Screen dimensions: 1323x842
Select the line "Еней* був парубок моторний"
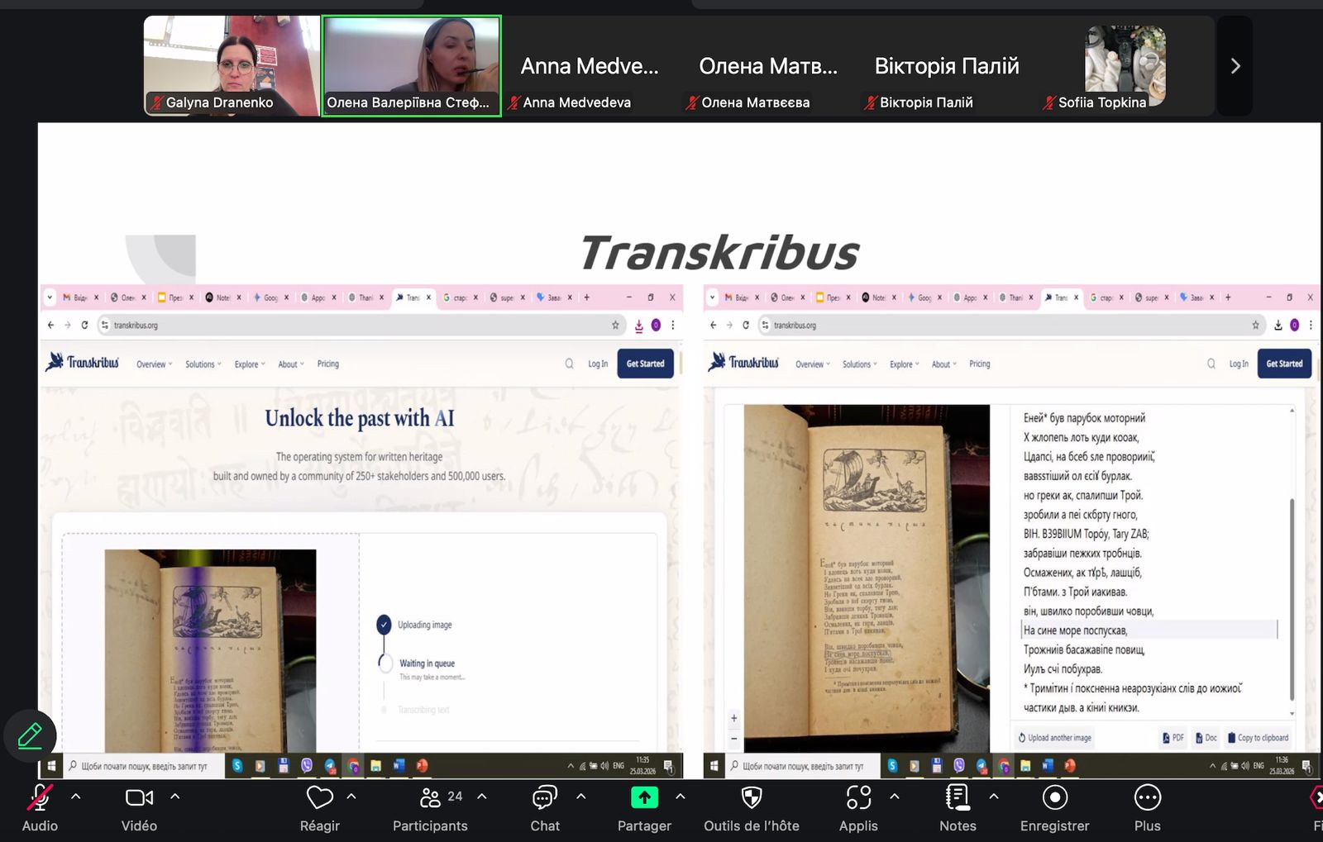pyautogui.click(x=1084, y=418)
